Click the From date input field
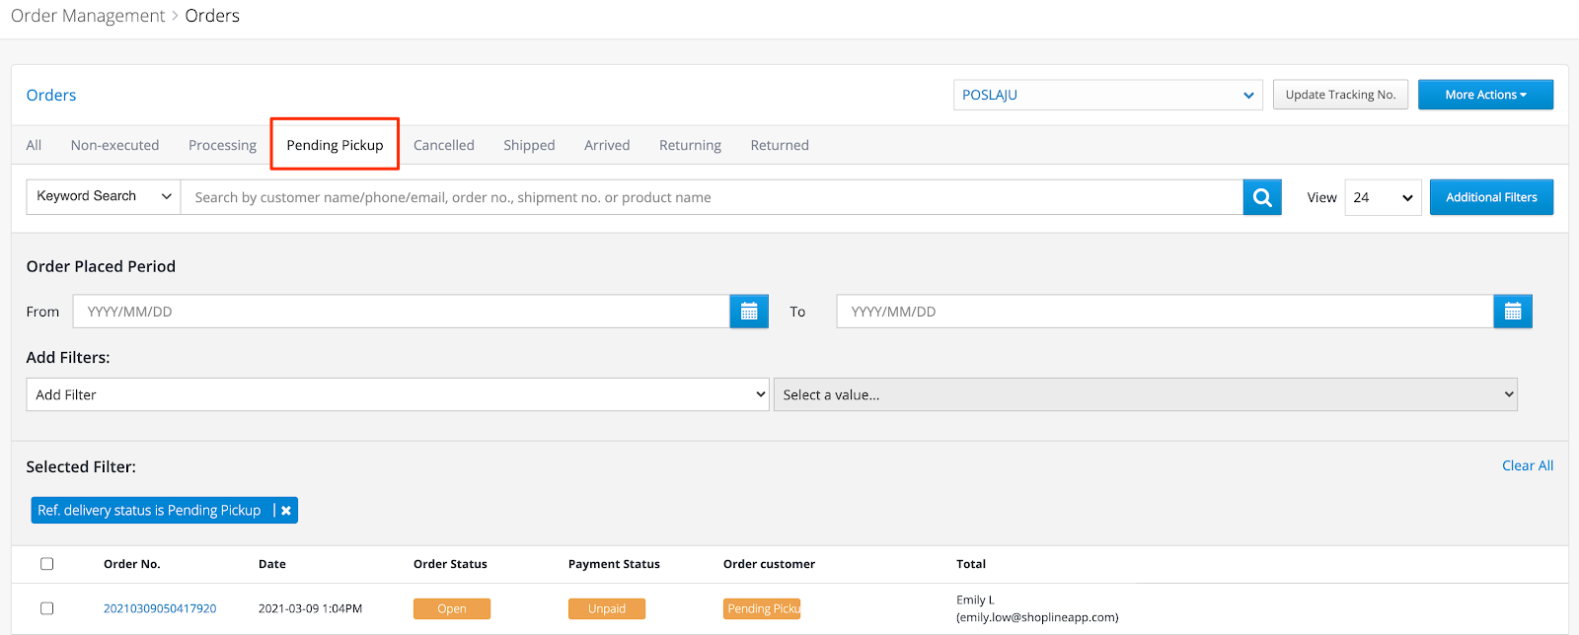This screenshot has height=635, width=1579. (x=402, y=312)
